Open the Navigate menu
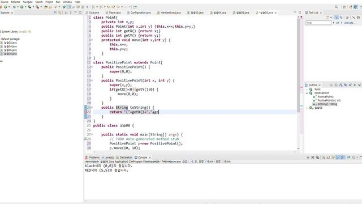Screen dimensions: 362x204 pos(28,2)
